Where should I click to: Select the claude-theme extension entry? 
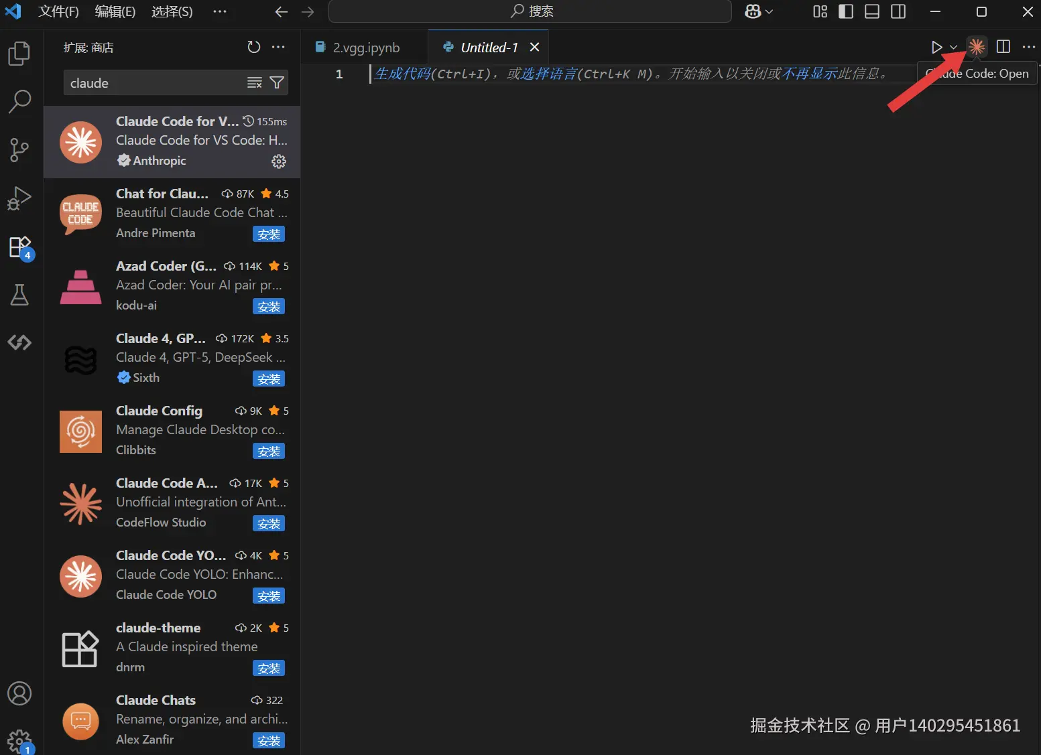click(172, 648)
